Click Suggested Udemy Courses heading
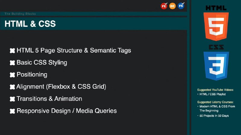 pyautogui.click(x=215, y=102)
